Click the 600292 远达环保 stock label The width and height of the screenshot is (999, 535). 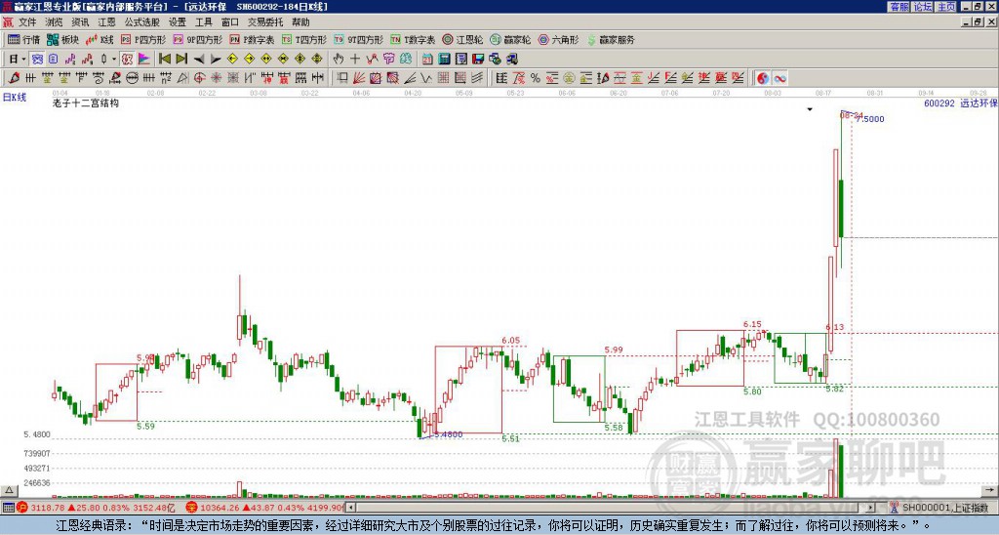pyautogui.click(x=961, y=103)
